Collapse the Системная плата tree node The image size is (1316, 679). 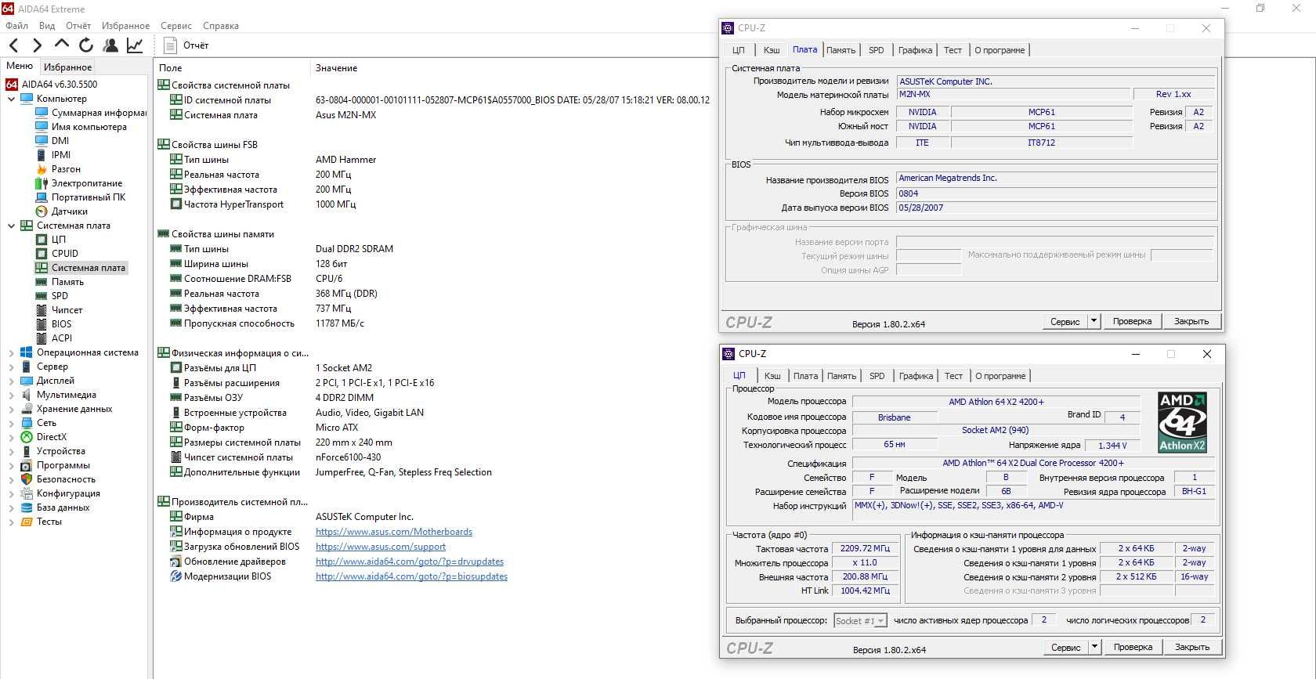tap(11, 226)
